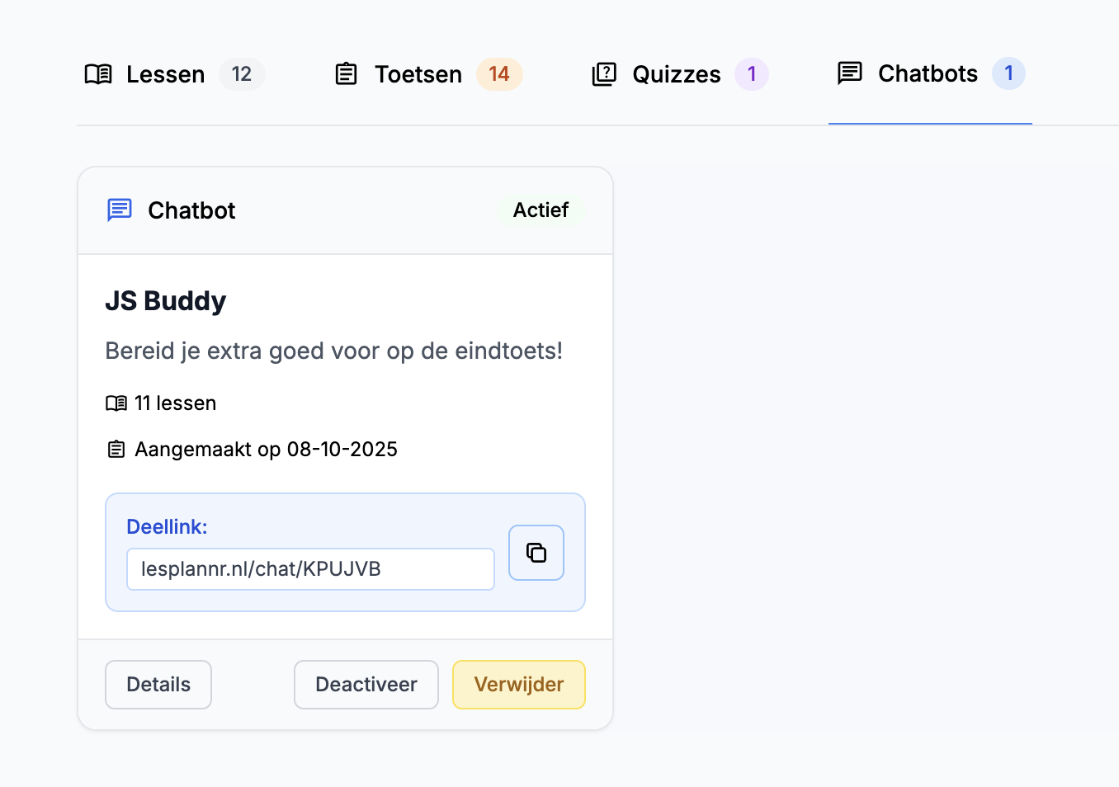Click the yellow Verwijder button
1119x787 pixels.
519,685
